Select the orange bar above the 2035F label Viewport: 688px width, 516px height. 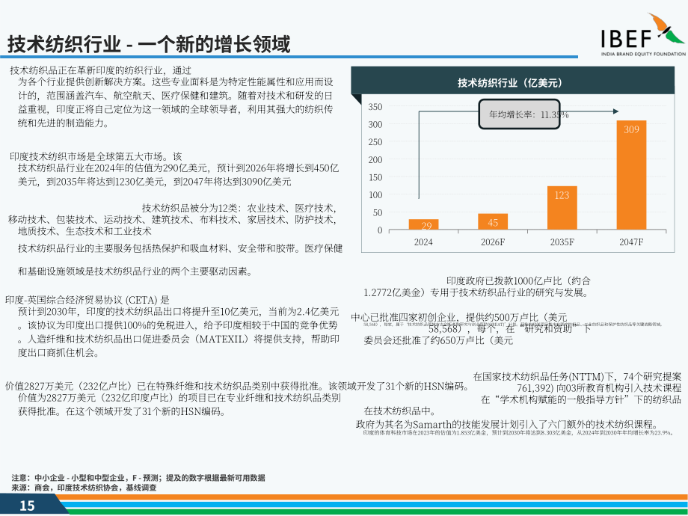coord(562,208)
